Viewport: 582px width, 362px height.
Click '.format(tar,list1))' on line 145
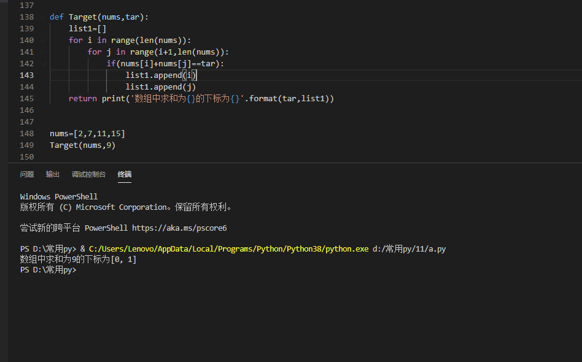(x=289, y=99)
